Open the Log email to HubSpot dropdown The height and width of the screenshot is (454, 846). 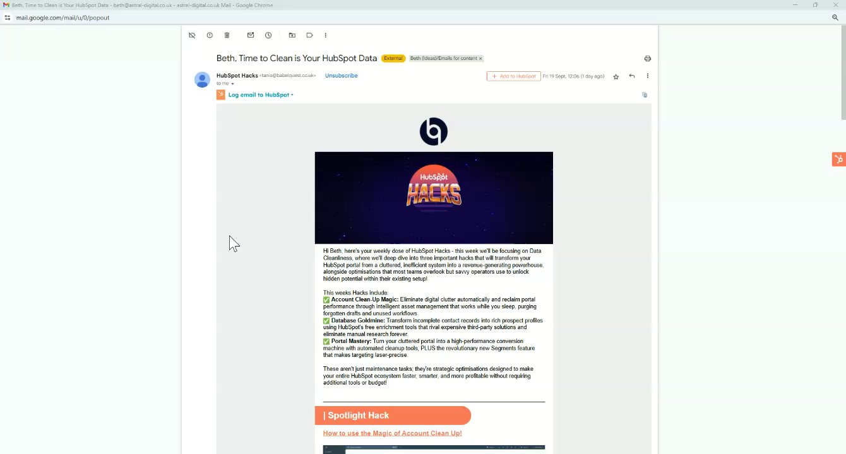coord(261,95)
